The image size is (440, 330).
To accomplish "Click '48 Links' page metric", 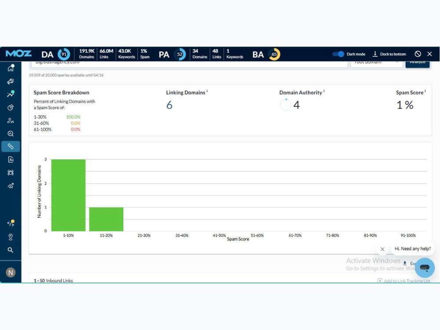I will pyautogui.click(x=216, y=54).
